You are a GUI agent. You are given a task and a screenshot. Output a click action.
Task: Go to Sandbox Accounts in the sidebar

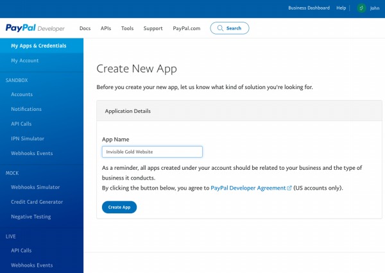22,95
